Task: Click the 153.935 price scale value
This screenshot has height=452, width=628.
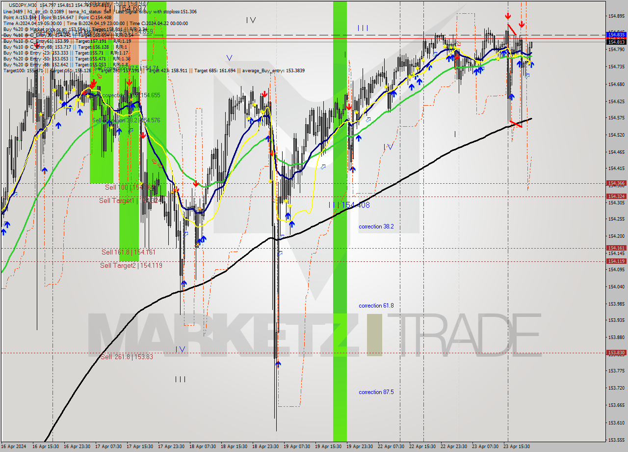Action: (x=616, y=320)
